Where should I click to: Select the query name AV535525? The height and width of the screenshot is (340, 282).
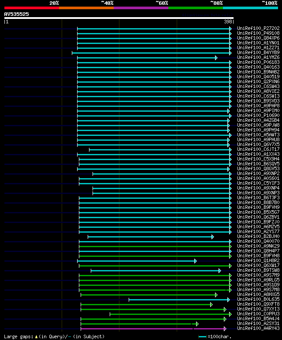(16, 14)
